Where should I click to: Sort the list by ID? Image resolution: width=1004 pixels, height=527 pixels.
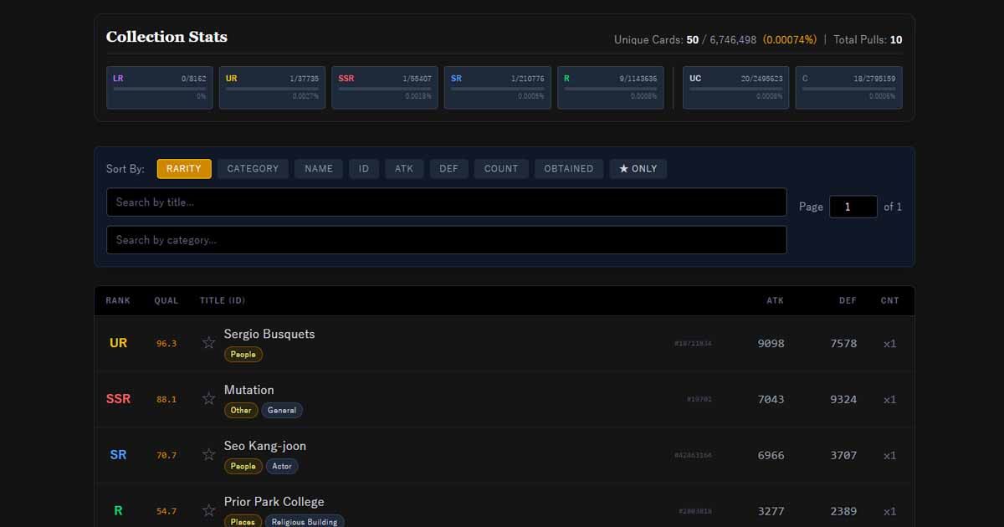(364, 169)
